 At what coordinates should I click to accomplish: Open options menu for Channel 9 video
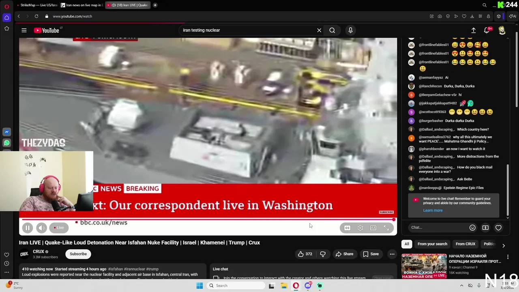coord(508,257)
